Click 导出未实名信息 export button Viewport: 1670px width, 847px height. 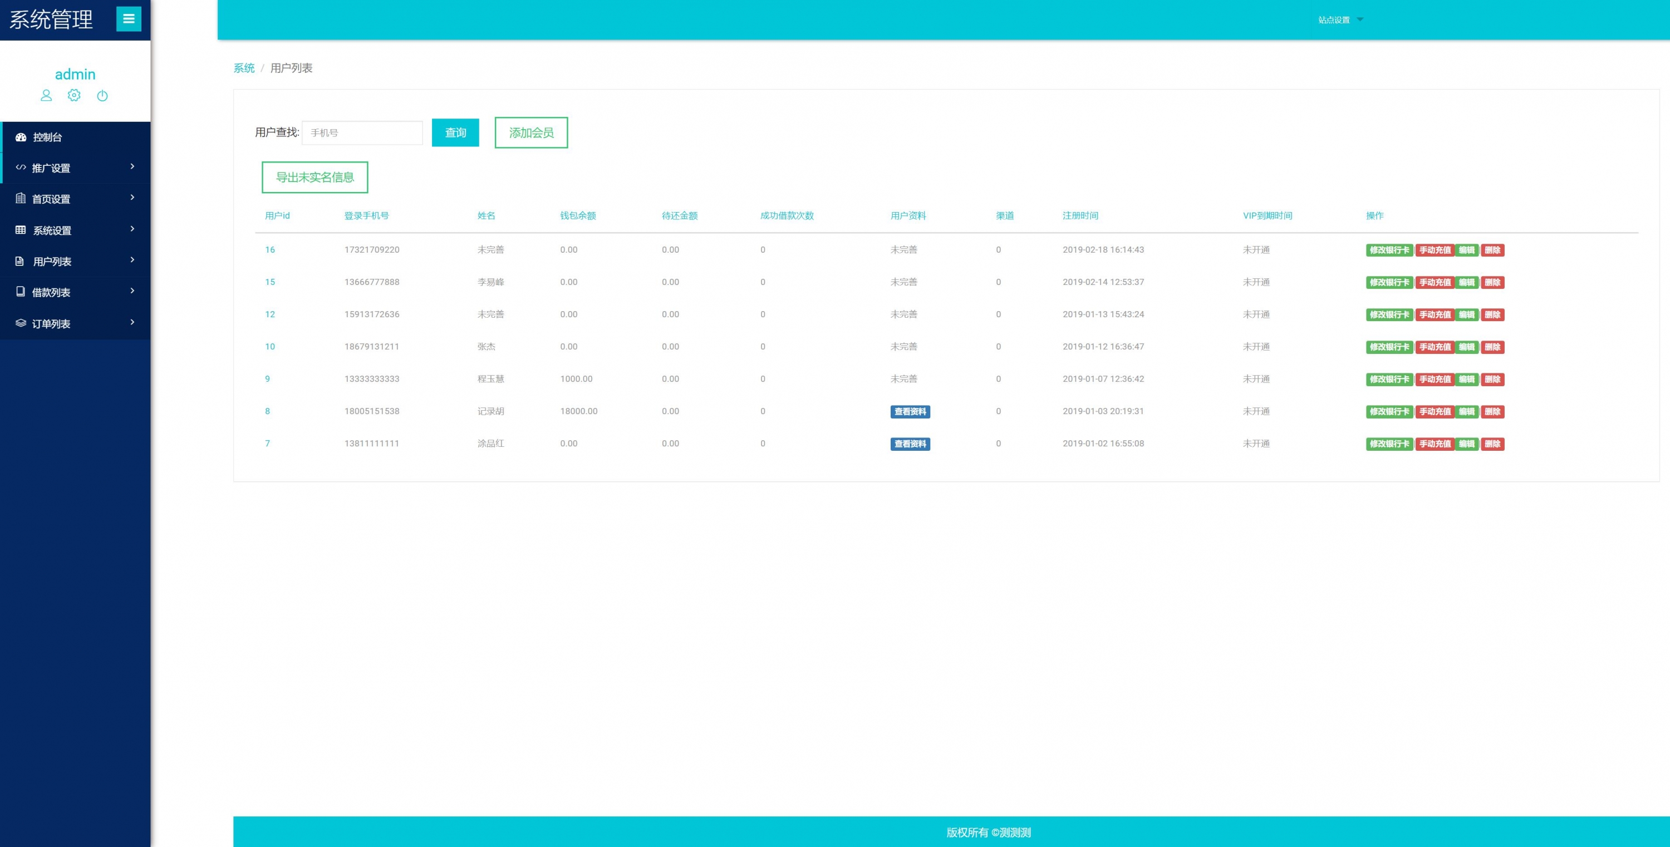(x=315, y=177)
